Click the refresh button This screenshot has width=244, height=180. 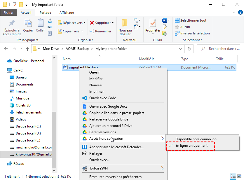(189, 49)
